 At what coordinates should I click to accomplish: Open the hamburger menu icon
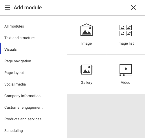(x=7, y=8)
